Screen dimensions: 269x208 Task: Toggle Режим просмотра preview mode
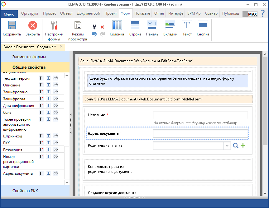pos(78,26)
